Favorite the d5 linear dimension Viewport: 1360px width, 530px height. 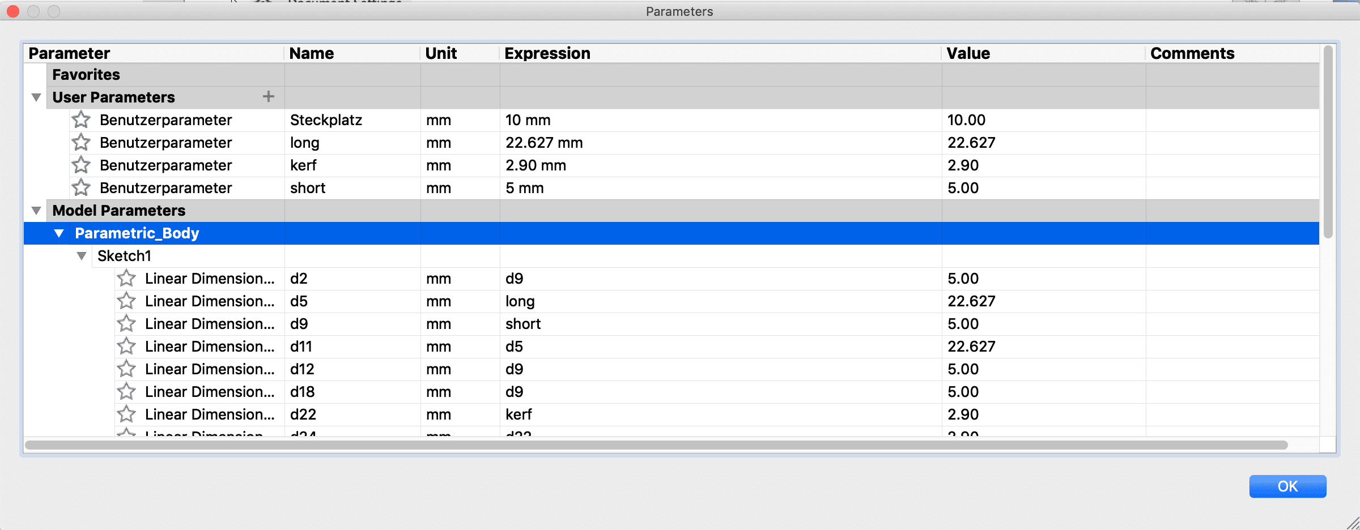click(x=126, y=301)
